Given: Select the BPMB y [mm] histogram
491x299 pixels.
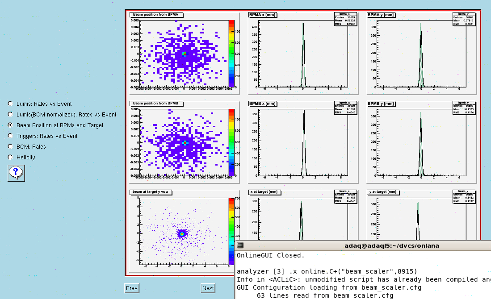Looking at the screenshot, I should coord(421,142).
